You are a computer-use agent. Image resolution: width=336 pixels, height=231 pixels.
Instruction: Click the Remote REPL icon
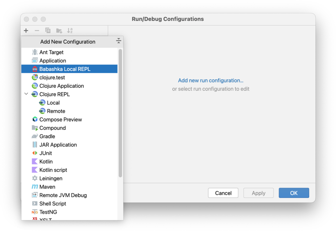click(42, 111)
